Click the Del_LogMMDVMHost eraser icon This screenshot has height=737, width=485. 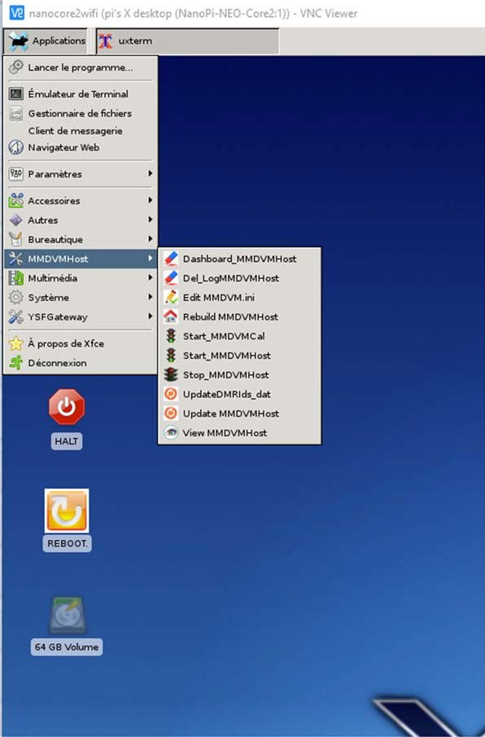(171, 277)
